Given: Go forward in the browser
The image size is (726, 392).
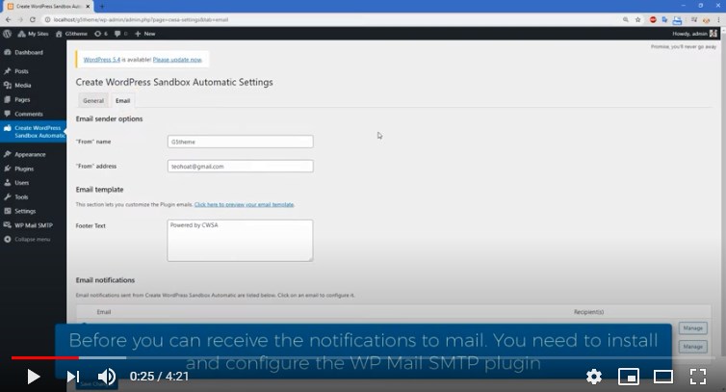Looking at the screenshot, I should pos(20,19).
